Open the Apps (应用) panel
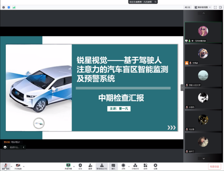The image size is (224, 171). pos(145,165)
